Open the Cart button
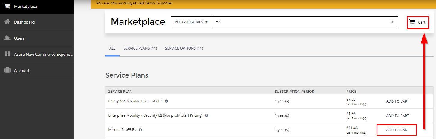Screen dimensions: 436x139 [418, 22]
